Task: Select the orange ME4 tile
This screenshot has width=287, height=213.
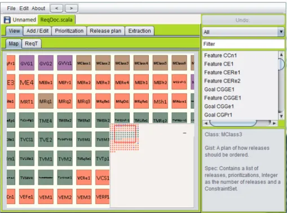Action: [27, 82]
